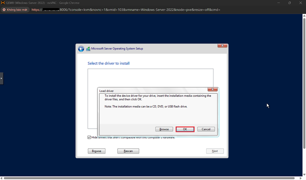This screenshot has height=180, width=306.
Task: Restore down the Chrome window
Action: [289, 3]
